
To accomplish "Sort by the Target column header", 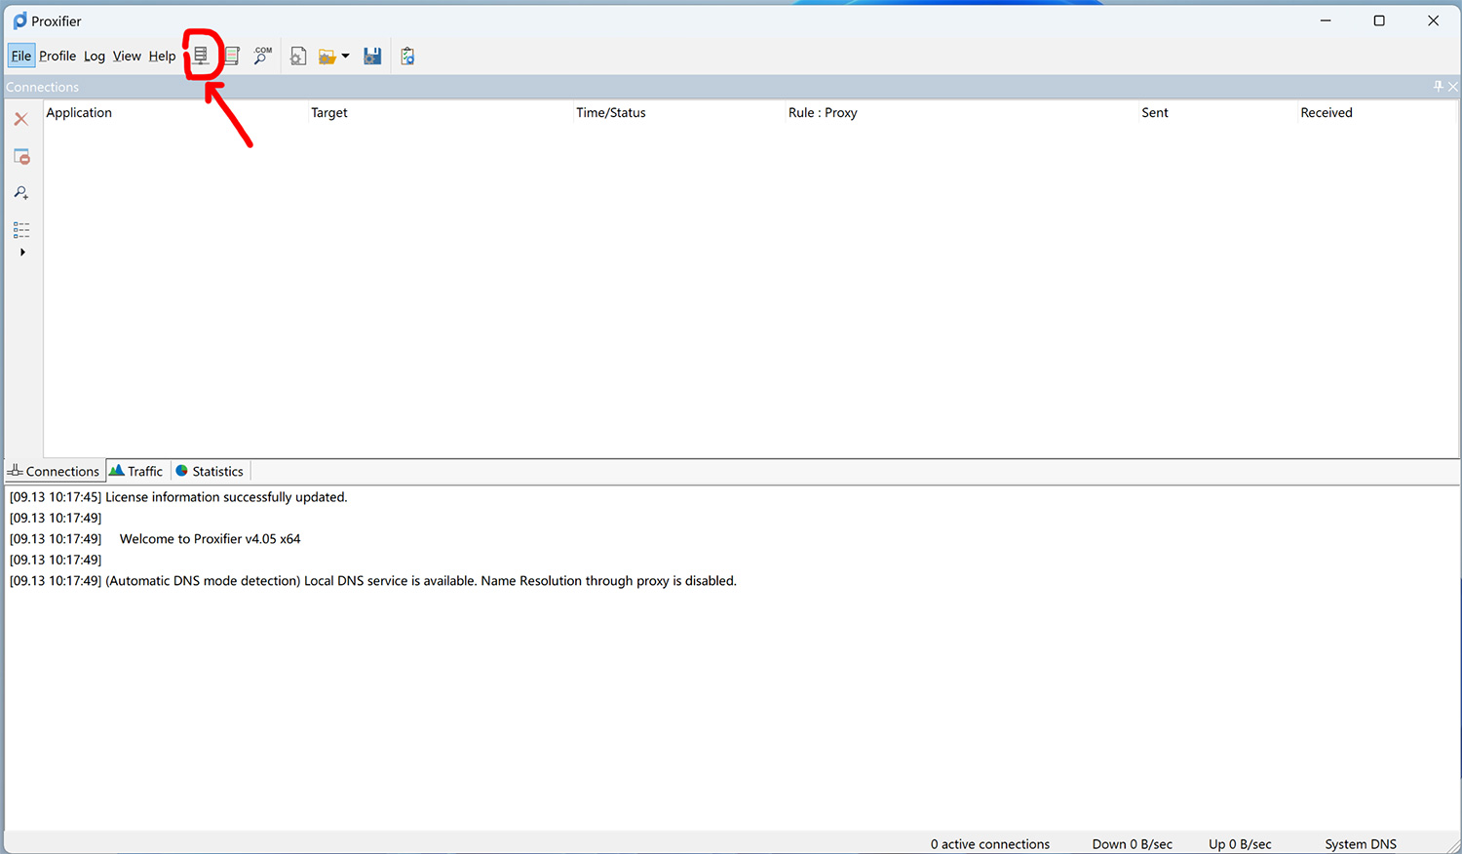I will 329,112.
